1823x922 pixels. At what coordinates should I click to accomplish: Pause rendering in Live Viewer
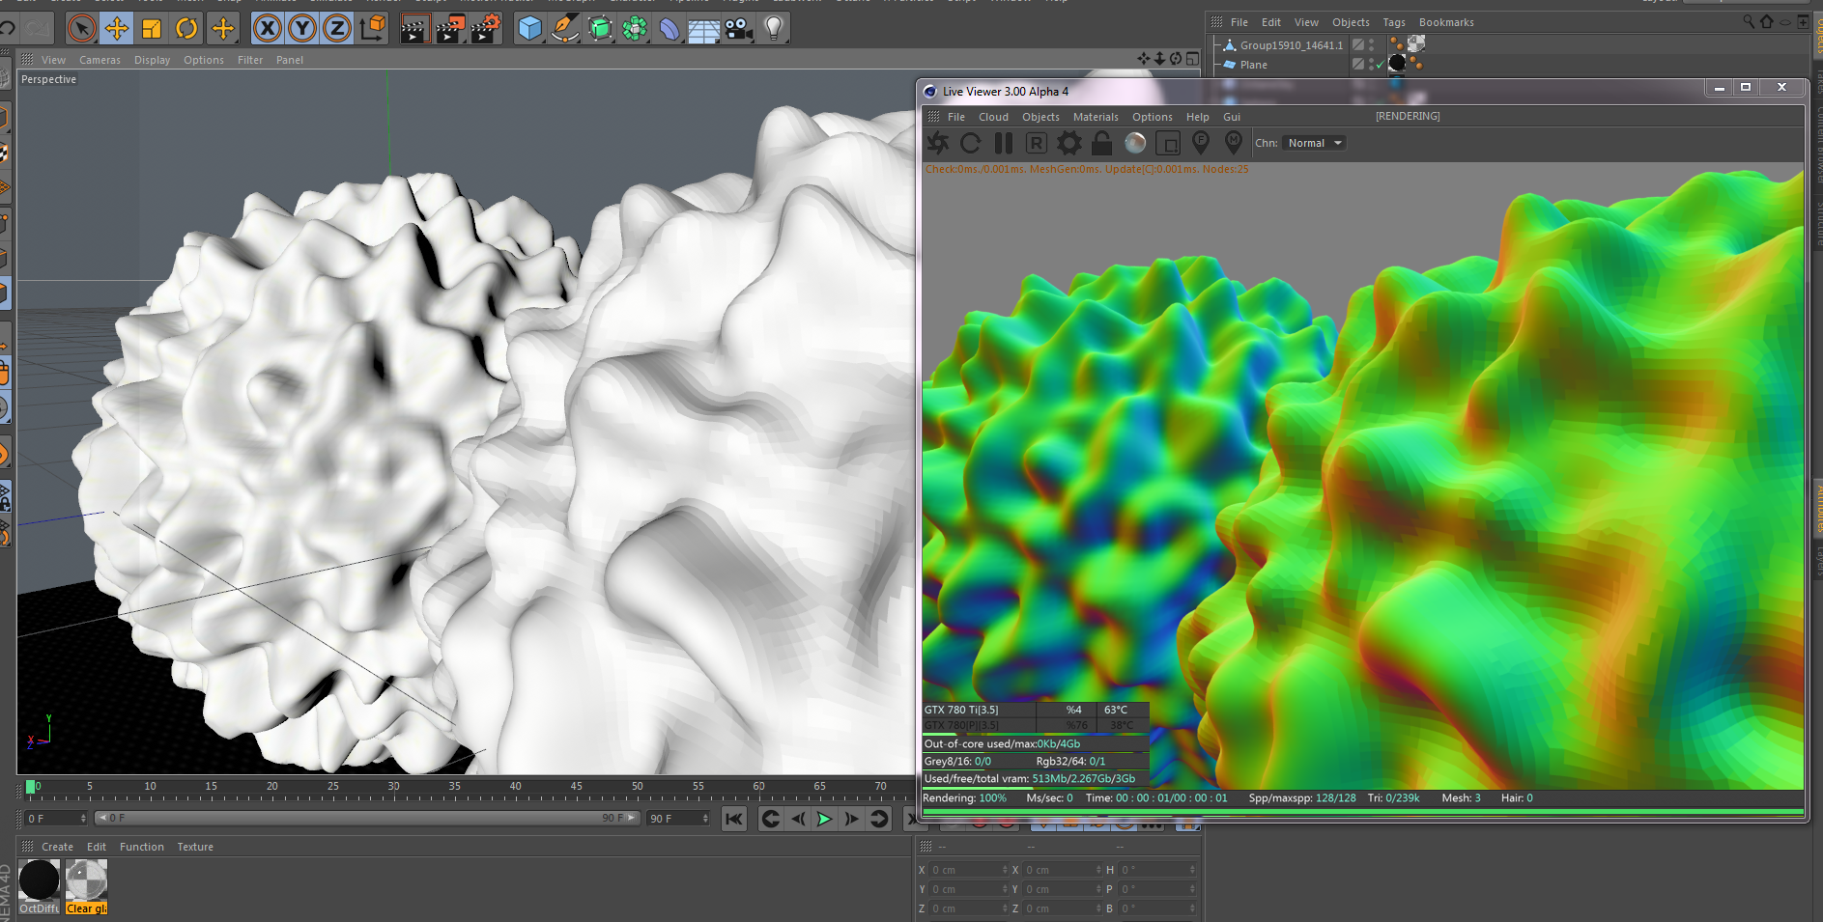(x=1004, y=143)
